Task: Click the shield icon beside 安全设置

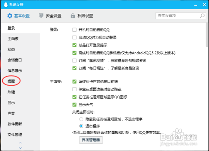Action: point(41,15)
